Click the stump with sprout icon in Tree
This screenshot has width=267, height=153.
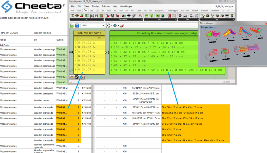[x=232, y=16]
